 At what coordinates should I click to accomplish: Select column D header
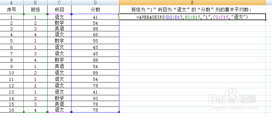coord(95,3)
